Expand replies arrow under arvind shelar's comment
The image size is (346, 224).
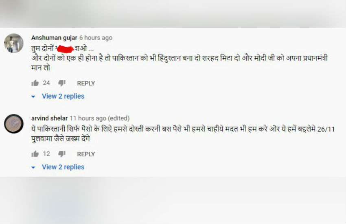click(x=33, y=167)
